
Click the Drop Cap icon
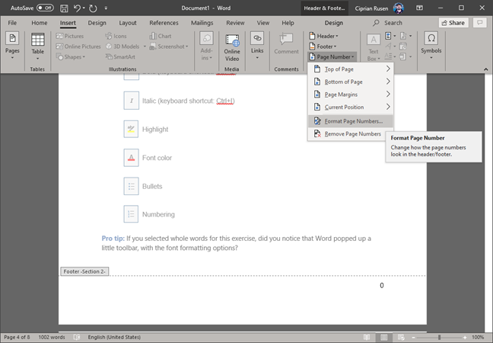[390, 56]
